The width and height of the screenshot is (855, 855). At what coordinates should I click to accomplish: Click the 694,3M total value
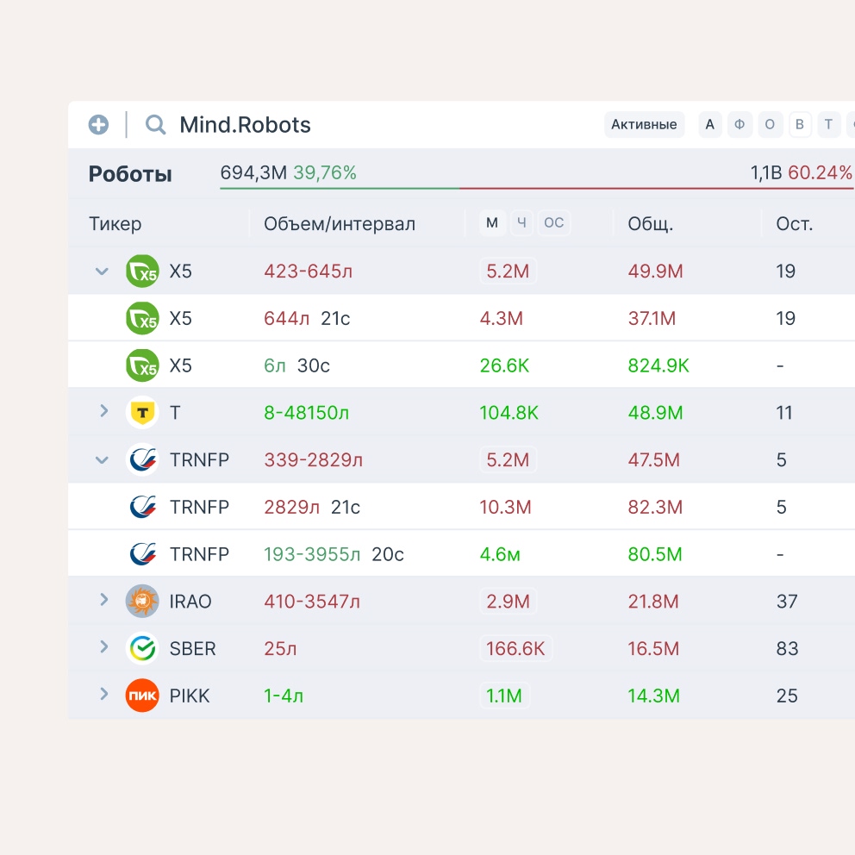point(253,172)
